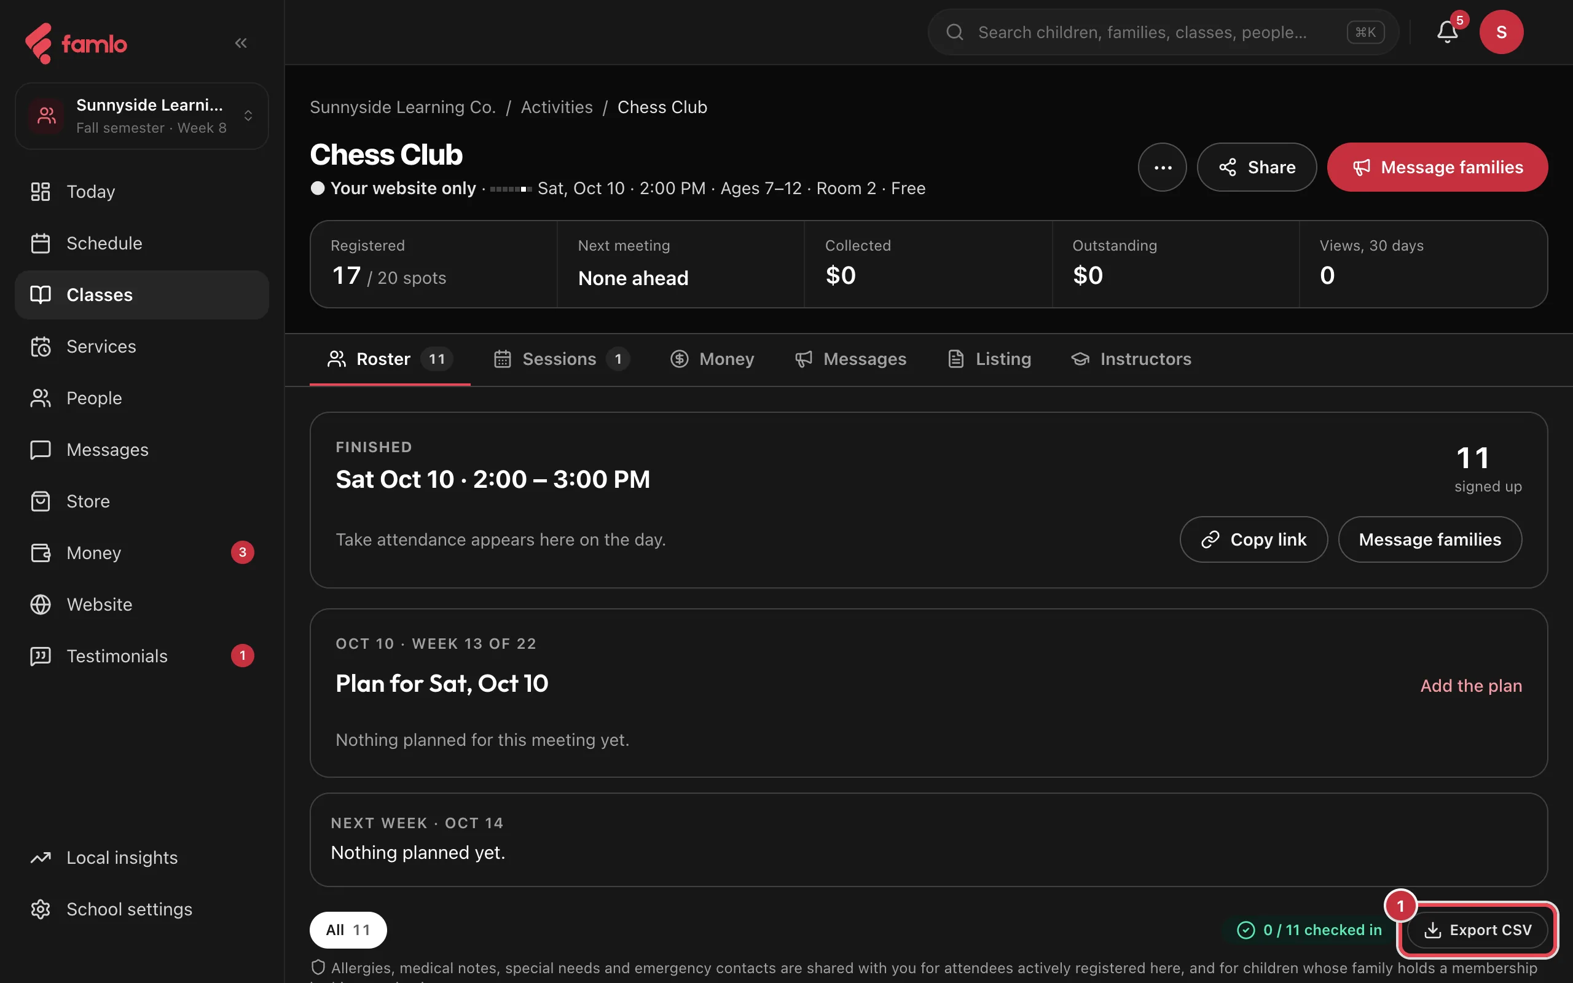Viewport: 1573px width, 983px height.
Task: Select the All 11 filter chip
Action: (x=348, y=930)
